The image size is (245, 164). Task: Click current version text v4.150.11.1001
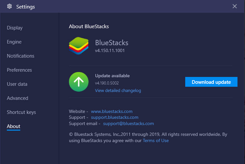110,51
